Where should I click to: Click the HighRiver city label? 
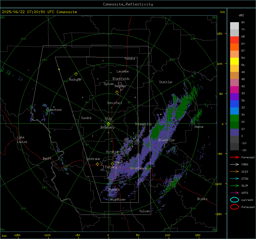118,199
